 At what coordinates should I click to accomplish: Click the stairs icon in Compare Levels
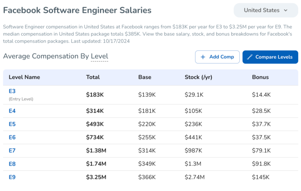tap(250, 57)
